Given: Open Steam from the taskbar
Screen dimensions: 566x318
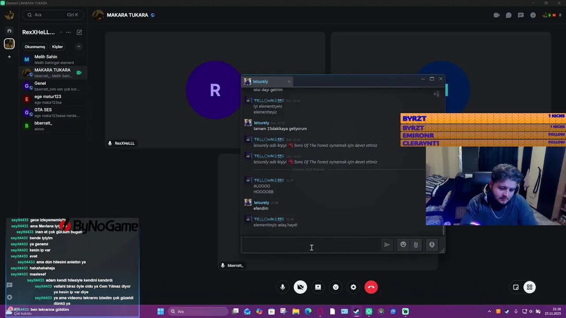Looking at the screenshot, I should click(356, 311).
